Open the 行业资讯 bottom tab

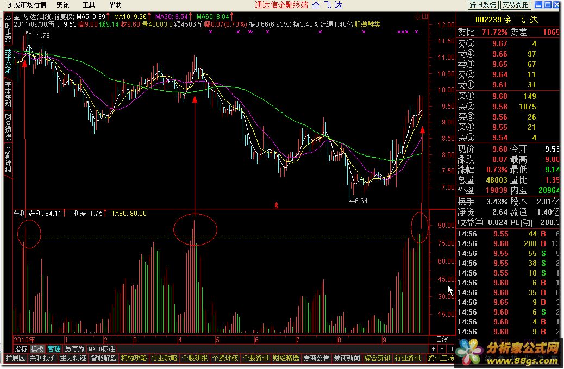tap(408, 358)
